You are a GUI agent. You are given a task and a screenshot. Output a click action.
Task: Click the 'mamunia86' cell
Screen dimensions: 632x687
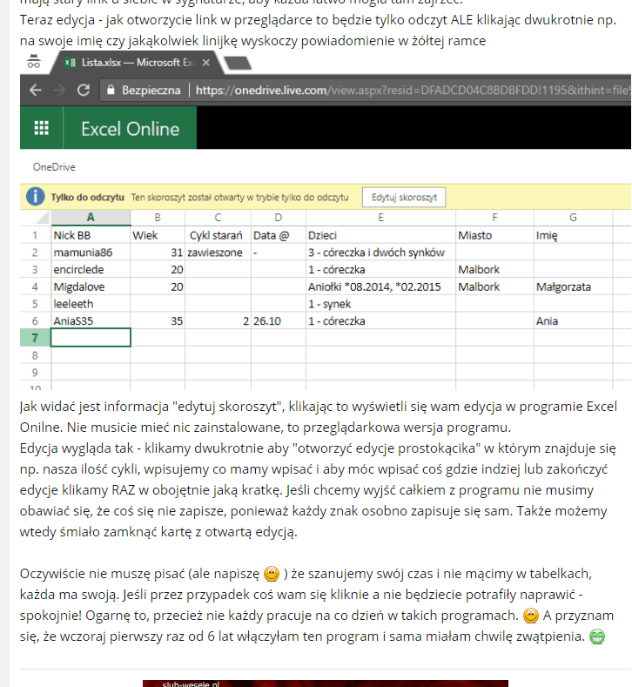click(91, 253)
